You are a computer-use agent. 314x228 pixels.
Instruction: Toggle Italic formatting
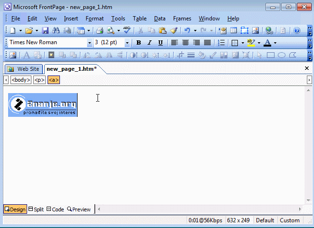coord(149,43)
